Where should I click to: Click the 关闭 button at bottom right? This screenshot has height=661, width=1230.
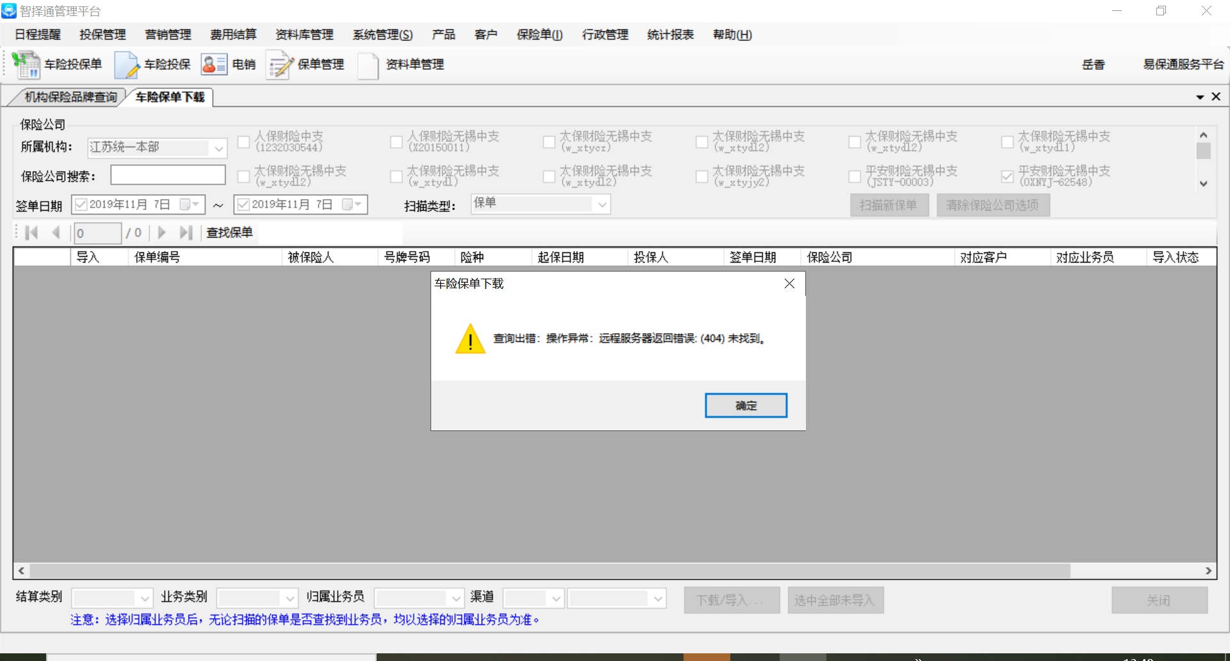pos(1160,600)
